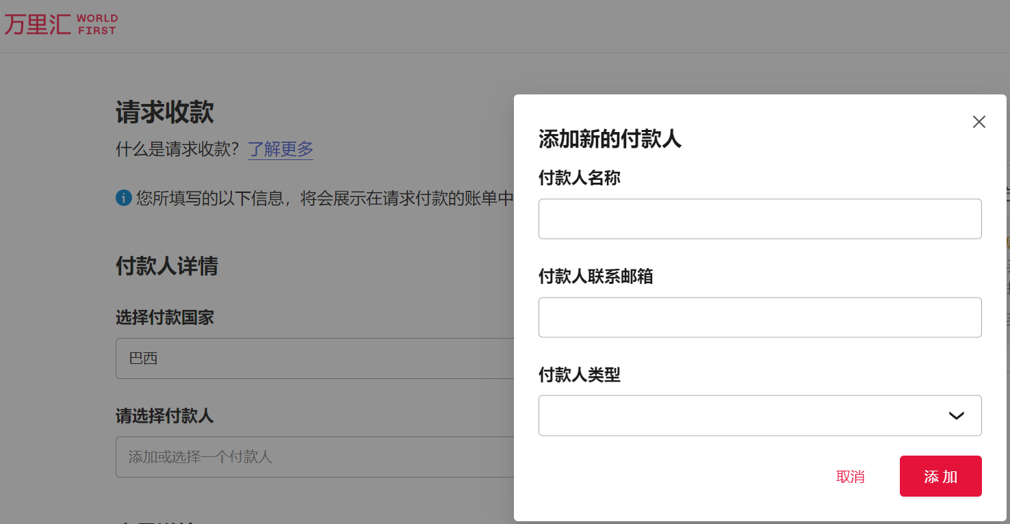This screenshot has height=524, width=1010.
Task: Open the 了解更多 link
Action: [x=281, y=149]
